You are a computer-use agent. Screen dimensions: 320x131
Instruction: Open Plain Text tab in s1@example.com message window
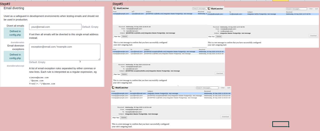pyautogui.click(x=212, y=36)
